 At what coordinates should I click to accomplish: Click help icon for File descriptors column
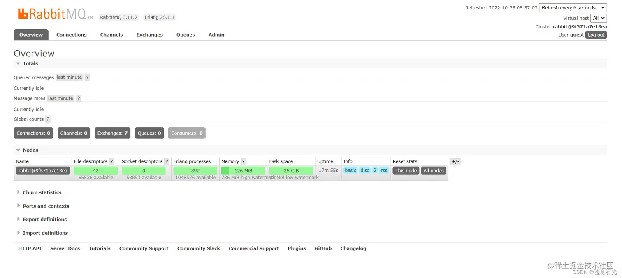point(111,161)
